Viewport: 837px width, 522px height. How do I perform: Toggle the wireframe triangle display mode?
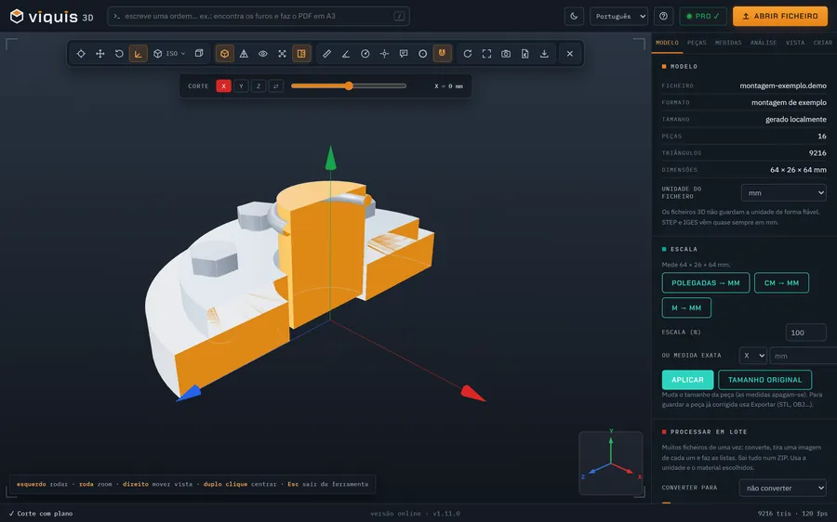pyautogui.click(x=244, y=54)
